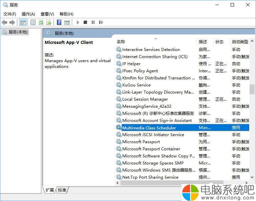Click the gear icon beside Net.Tcp Port Sharing Service
This screenshot has height=201, width=256.
[x=119, y=177]
